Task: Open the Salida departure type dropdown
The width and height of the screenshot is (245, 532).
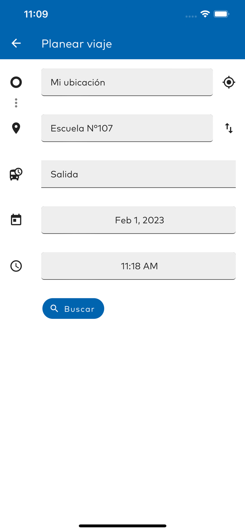Action: [x=138, y=174]
